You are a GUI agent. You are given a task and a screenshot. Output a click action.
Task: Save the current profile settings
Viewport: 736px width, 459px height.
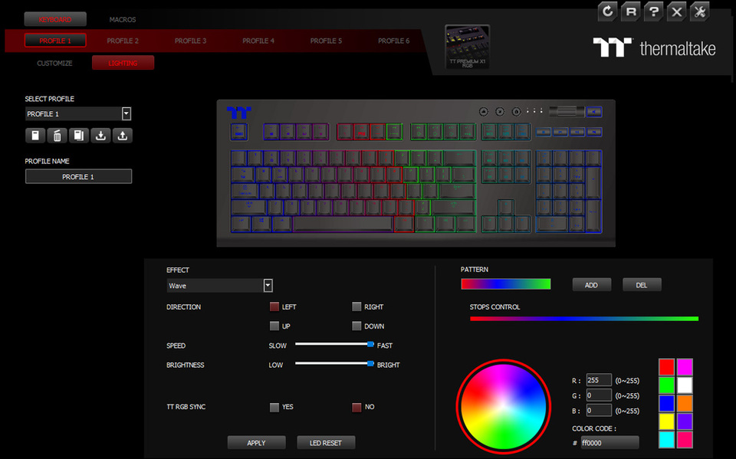pyautogui.click(x=35, y=136)
